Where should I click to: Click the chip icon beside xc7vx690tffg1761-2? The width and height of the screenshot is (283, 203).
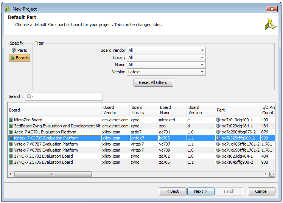pyautogui.click(x=218, y=150)
